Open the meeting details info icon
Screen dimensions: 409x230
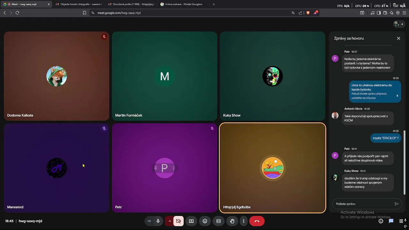[x=381, y=221]
